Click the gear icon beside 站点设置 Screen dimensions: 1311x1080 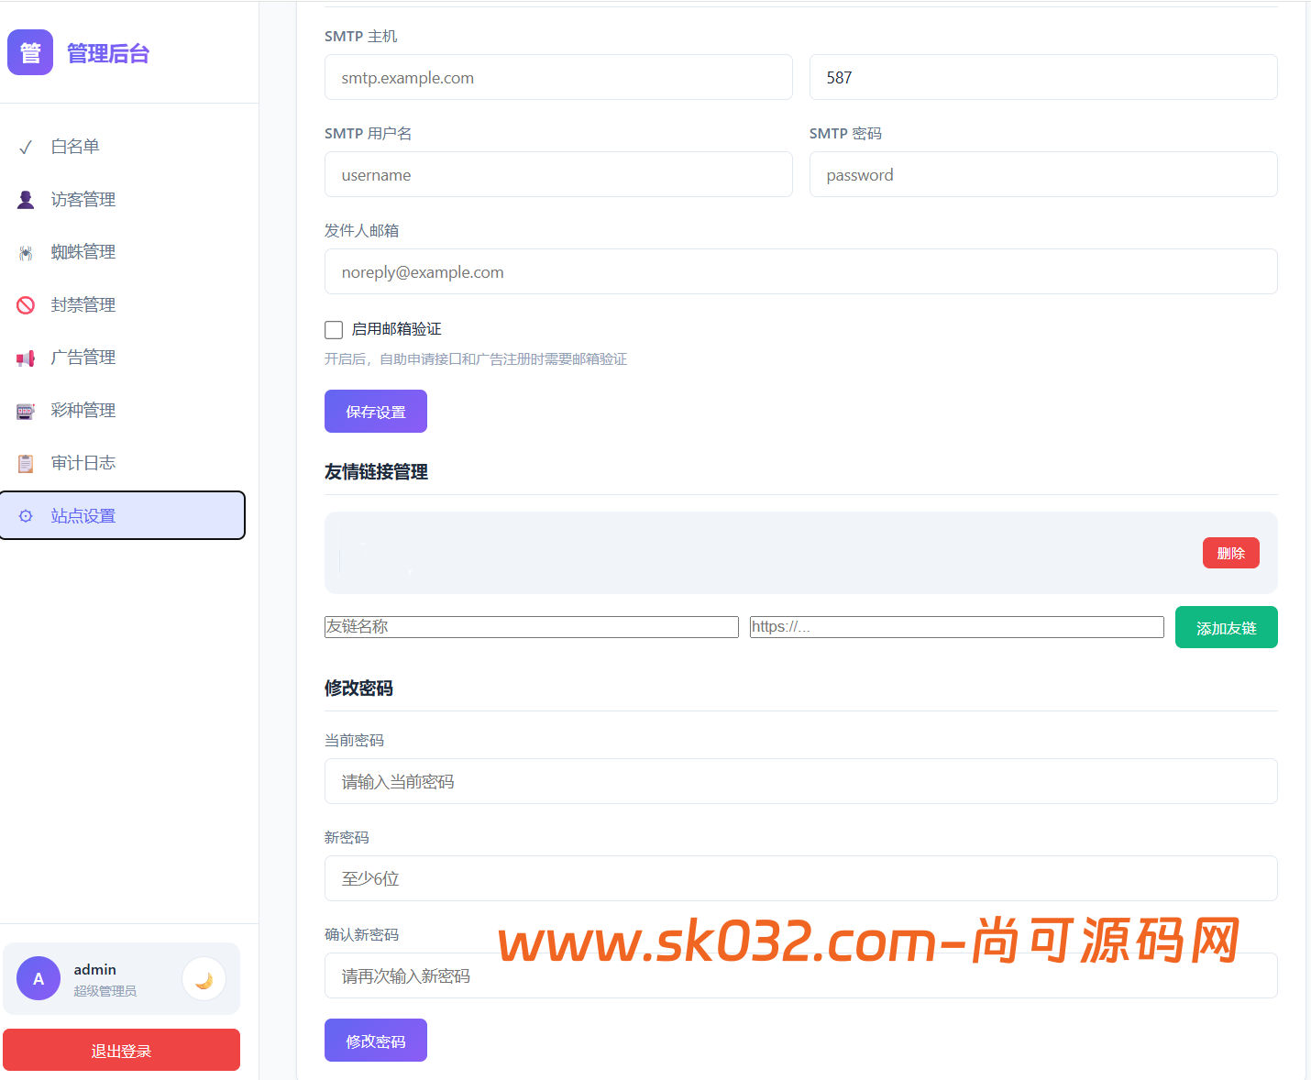[26, 515]
